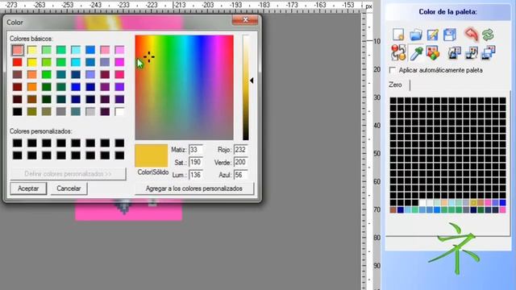The height and width of the screenshot is (290, 516).
Task: Click Definir colores personalizados button
Action: pyautogui.click(x=68, y=174)
